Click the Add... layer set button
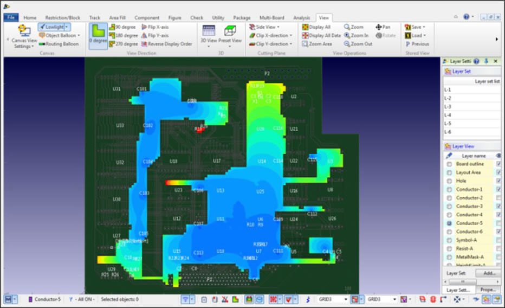Screen dimensions: 505x308 [x=489, y=273]
